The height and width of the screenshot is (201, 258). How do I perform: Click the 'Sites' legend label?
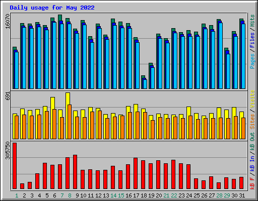pos(252,122)
